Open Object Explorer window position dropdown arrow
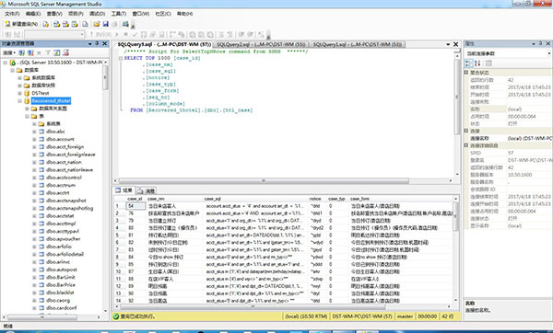The image size is (553, 333). tap(89, 43)
